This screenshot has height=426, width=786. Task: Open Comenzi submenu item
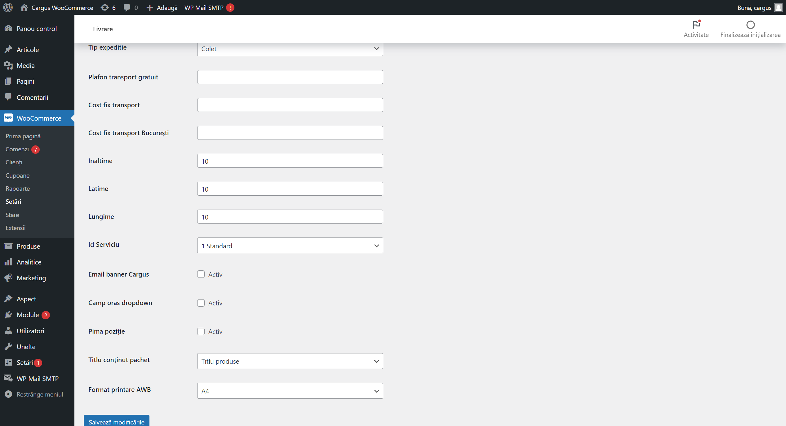tap(17, 149)
